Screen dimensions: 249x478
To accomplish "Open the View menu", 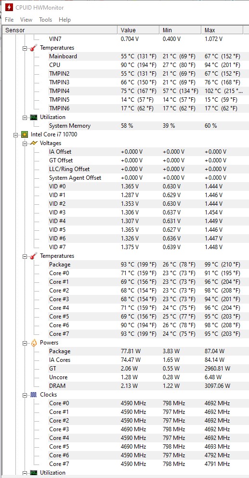I will tap(26, 19).
